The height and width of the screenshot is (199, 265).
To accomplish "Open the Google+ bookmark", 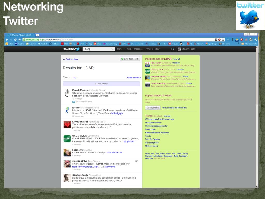I will pyautogui.click(x=162, y=44).
